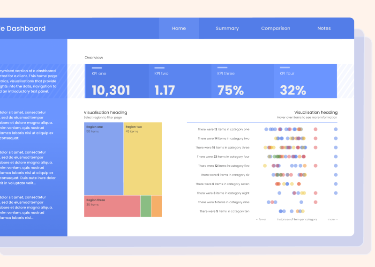Viewport: 375px width, 267px height.
Task: Click the Dashboard title in the header
Action: tap(22, 29)
